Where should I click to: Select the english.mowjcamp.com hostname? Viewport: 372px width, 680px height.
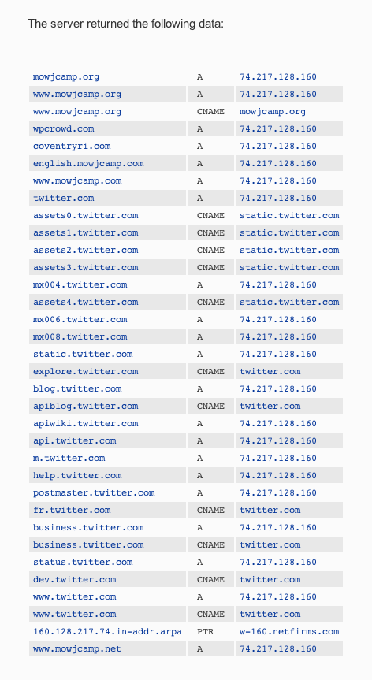(x=88, y=163)
